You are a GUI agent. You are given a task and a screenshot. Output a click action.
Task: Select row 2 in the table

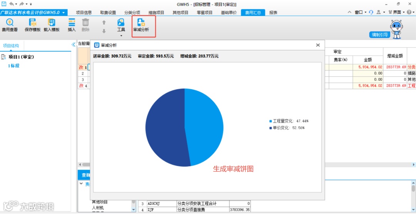tap(83, 74)
